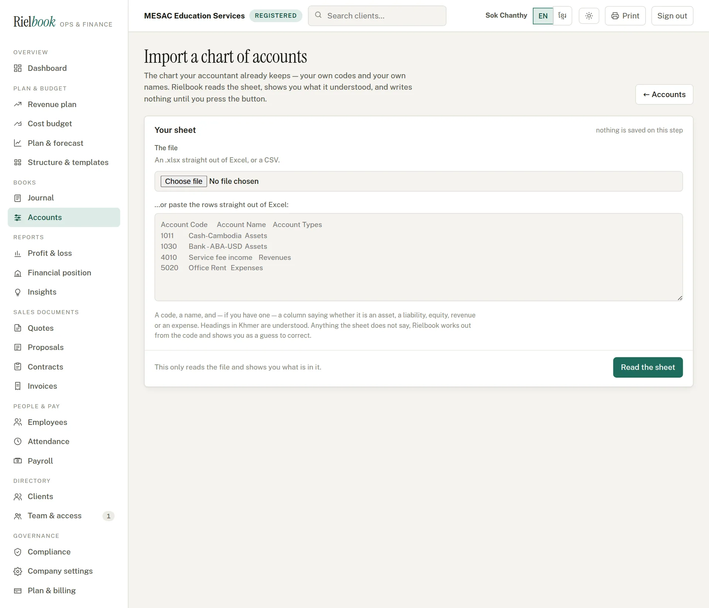709x608 pixels.
Task: Click the Dashboard grid icon
Action: click(18, 68)
